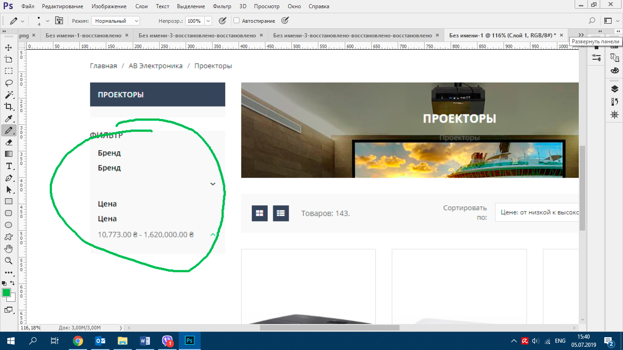623x350 pixels.
Task: Select the Crop tool
Action: coord(8,107)
